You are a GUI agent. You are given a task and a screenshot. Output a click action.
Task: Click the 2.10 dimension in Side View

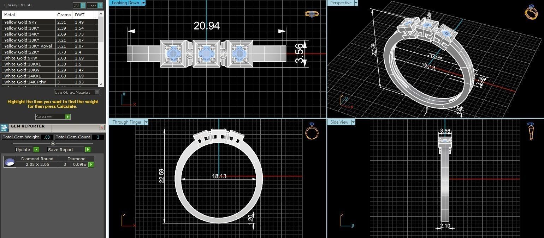click(x=445, y=225)
